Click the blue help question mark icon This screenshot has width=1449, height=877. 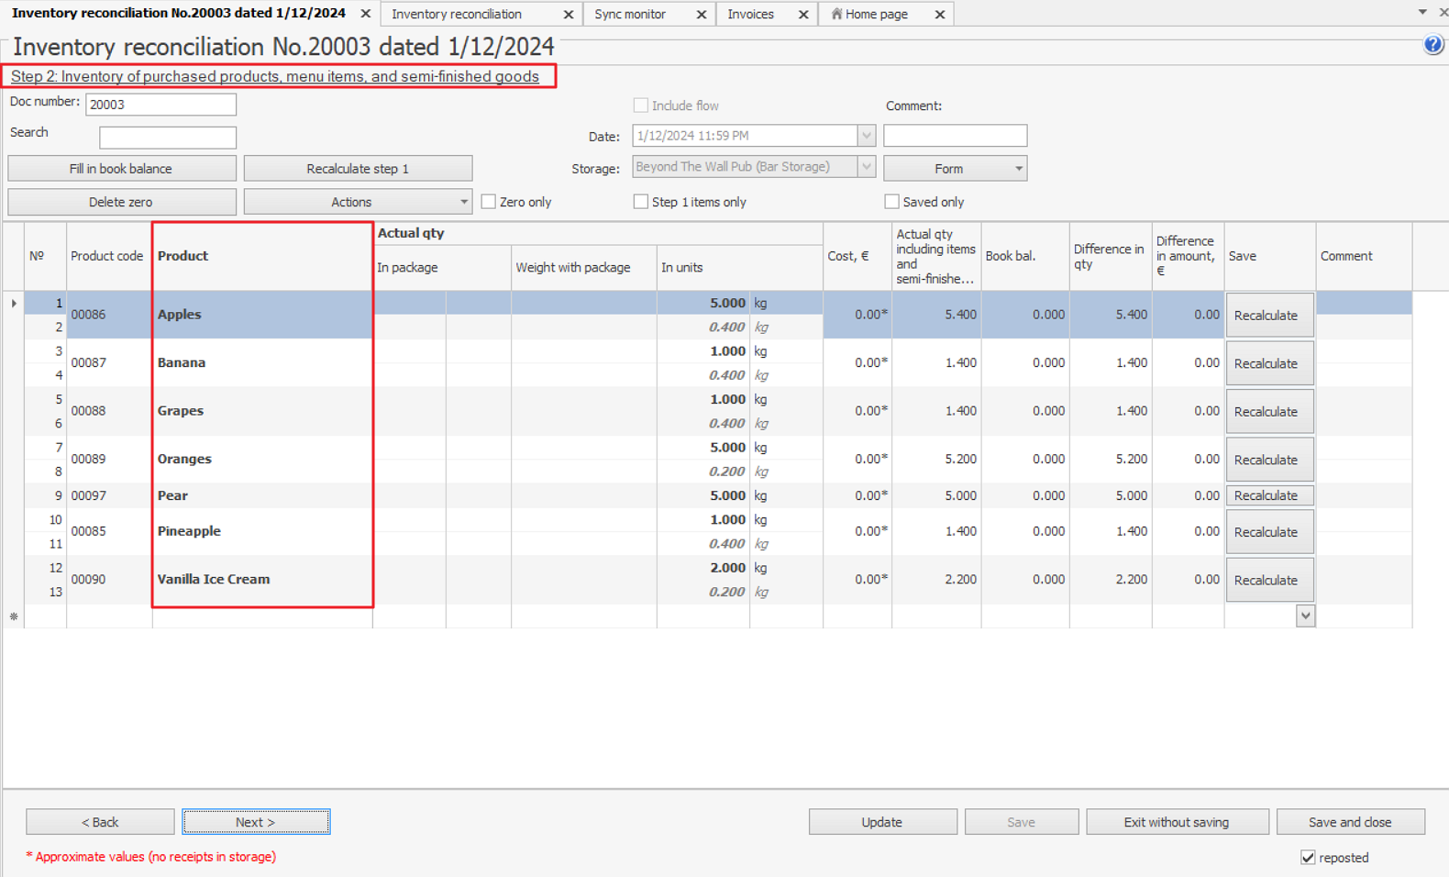point(1432,45)
